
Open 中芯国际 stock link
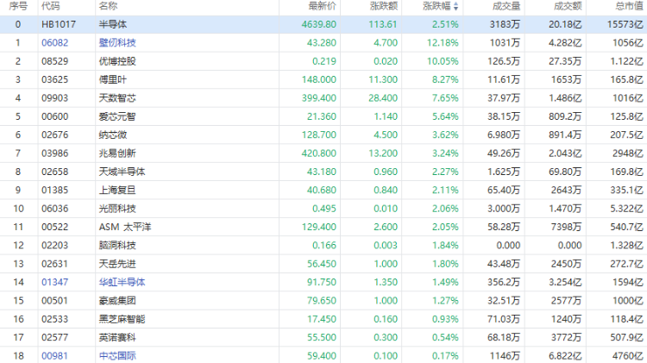tap(117, 356)
